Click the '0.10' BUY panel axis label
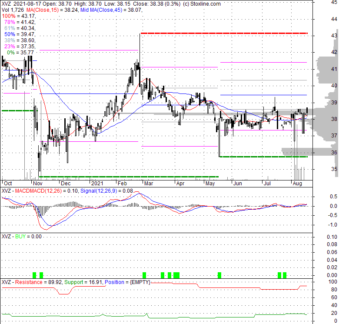This screenshot has height=324, width=339. (332, 237)
